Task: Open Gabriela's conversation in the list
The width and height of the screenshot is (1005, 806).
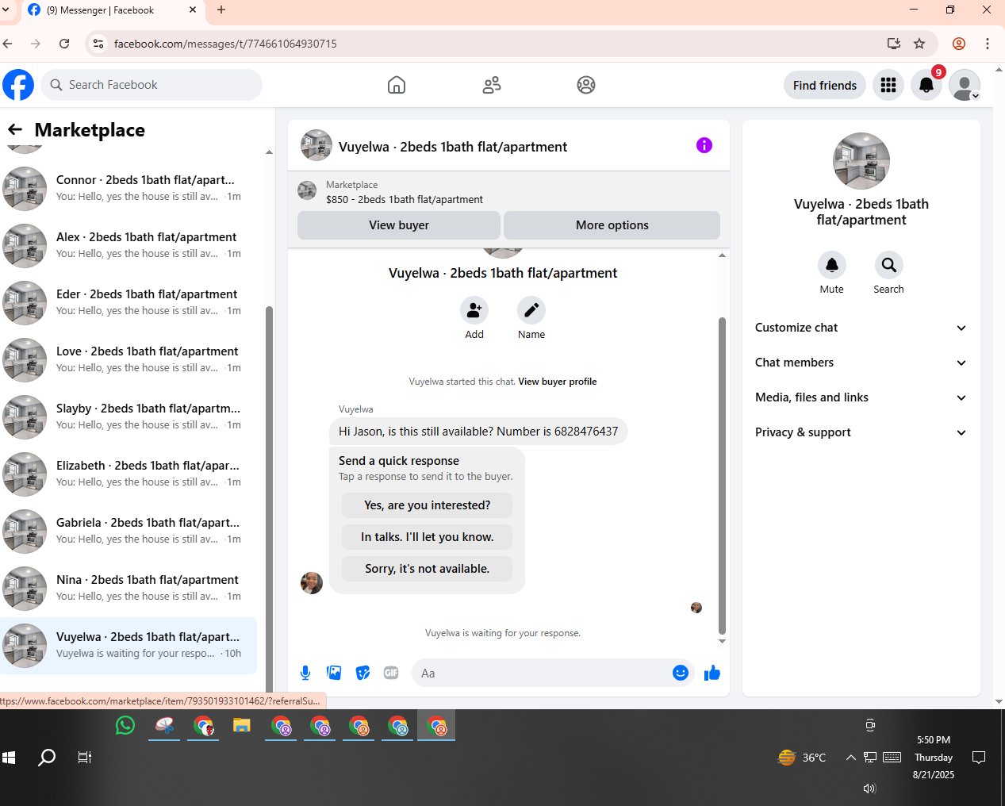Action: point(129,532)
